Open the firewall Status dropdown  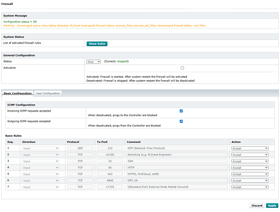click(93, 61)
